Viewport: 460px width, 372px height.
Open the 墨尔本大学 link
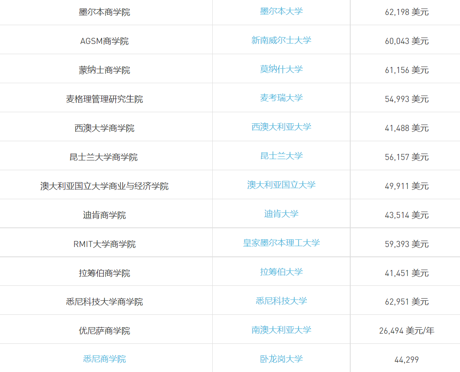tap(281, 11)
